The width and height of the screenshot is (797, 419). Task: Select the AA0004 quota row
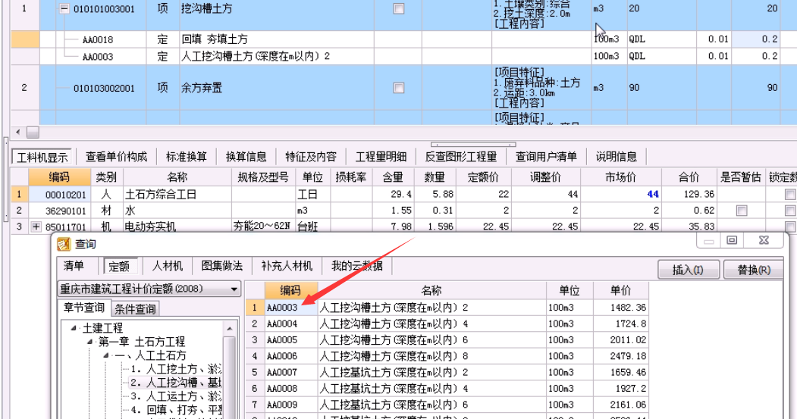pos(447,324)
